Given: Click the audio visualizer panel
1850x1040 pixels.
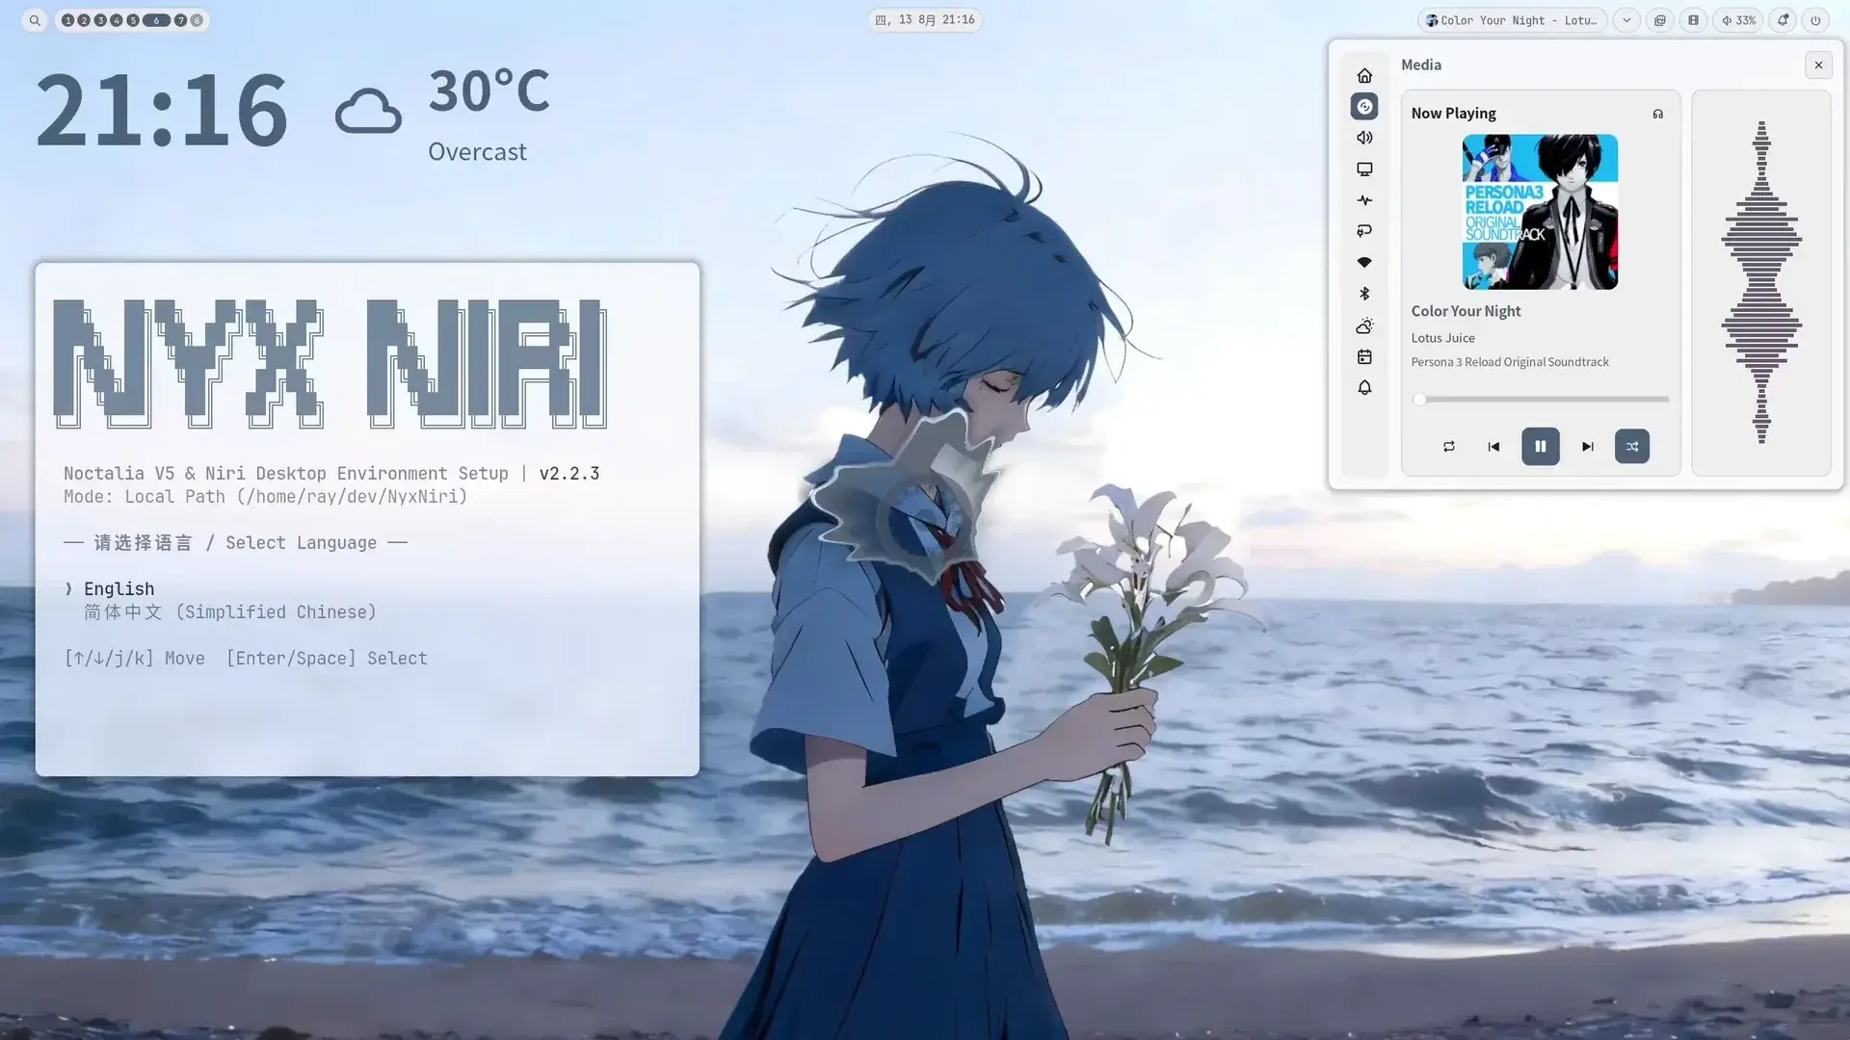Looking at the screenshot, I should (x=1761, y=283).
